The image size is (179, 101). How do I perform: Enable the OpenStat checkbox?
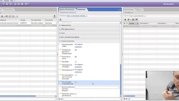tap(76, 62)
